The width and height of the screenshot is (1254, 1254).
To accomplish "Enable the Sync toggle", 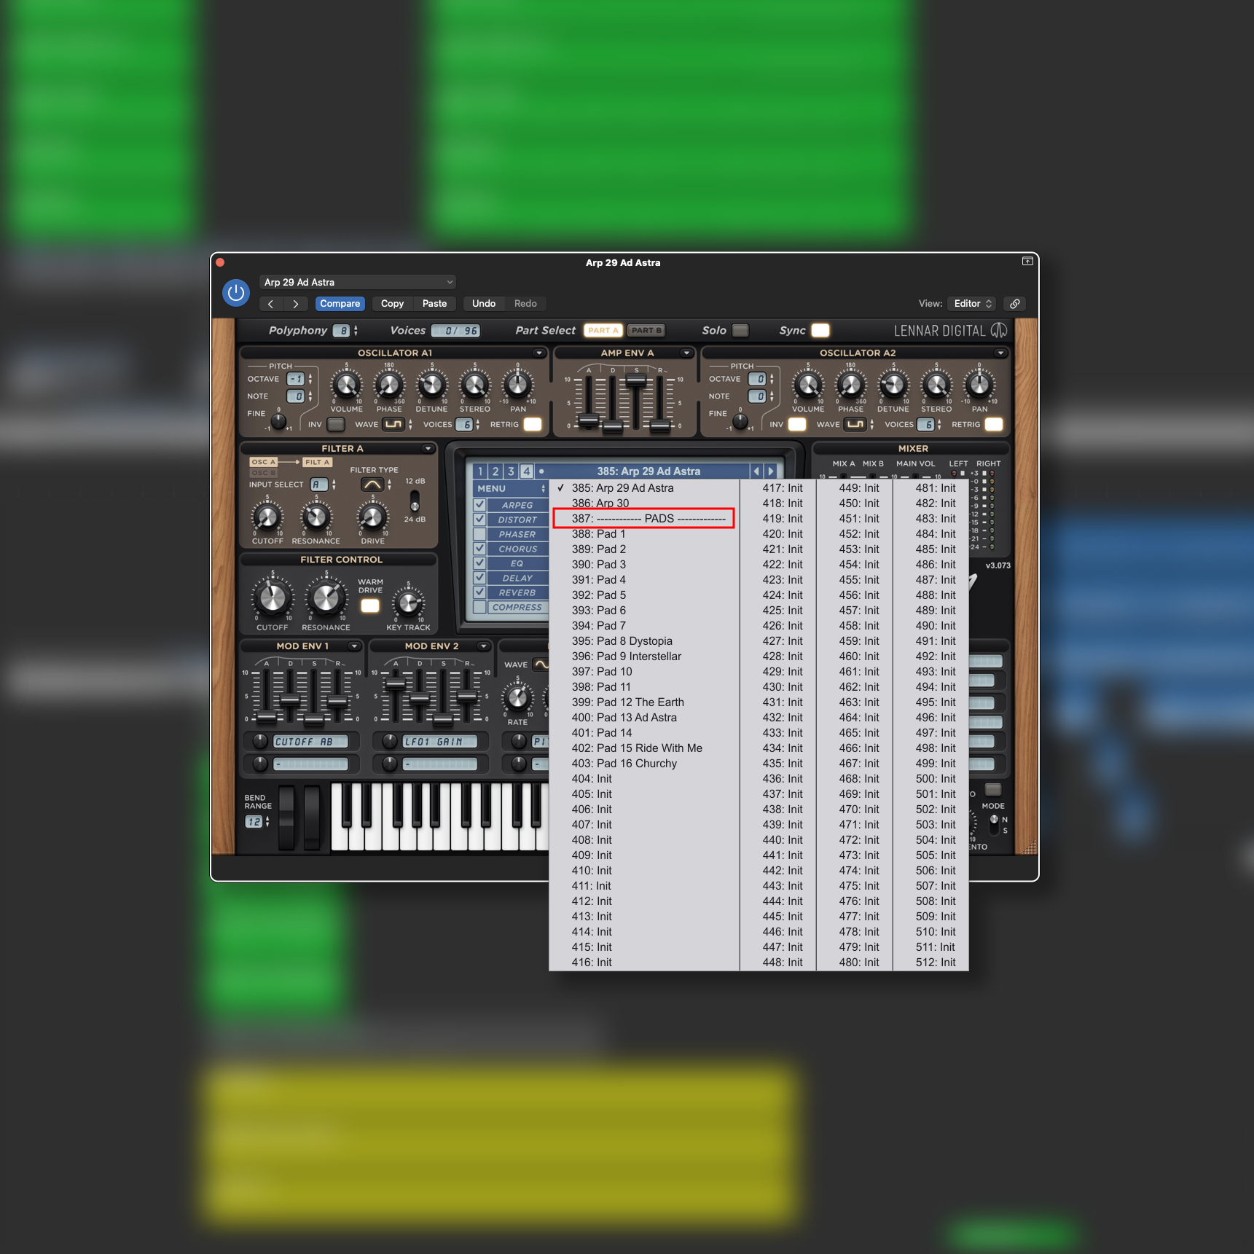I will click(820, 330).
